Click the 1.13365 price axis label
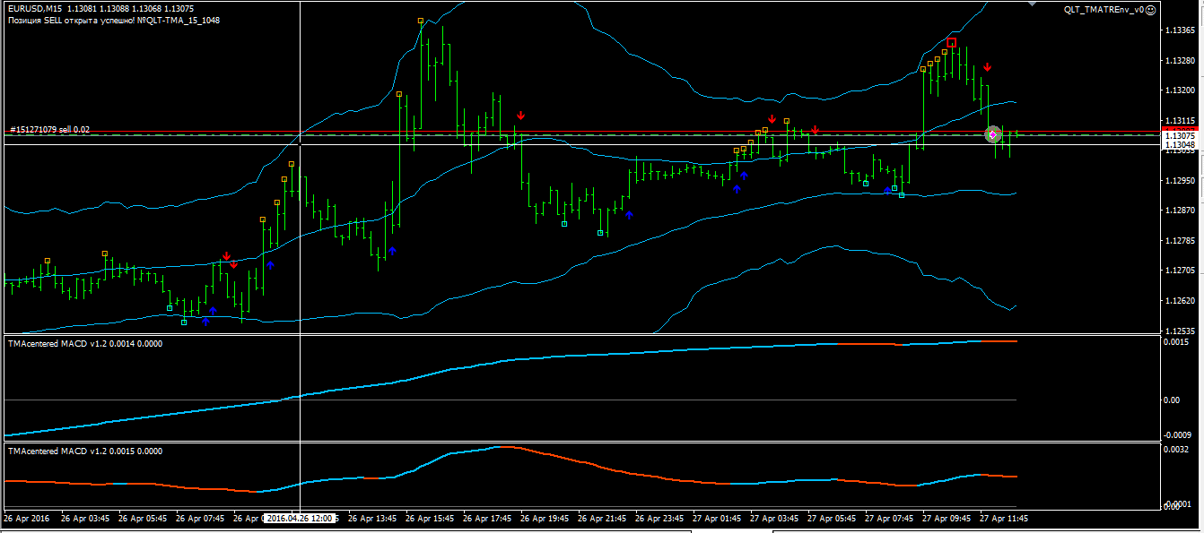Image resolution: width=1204 pixels, height=533 pixels. [x=1179, y=30]
